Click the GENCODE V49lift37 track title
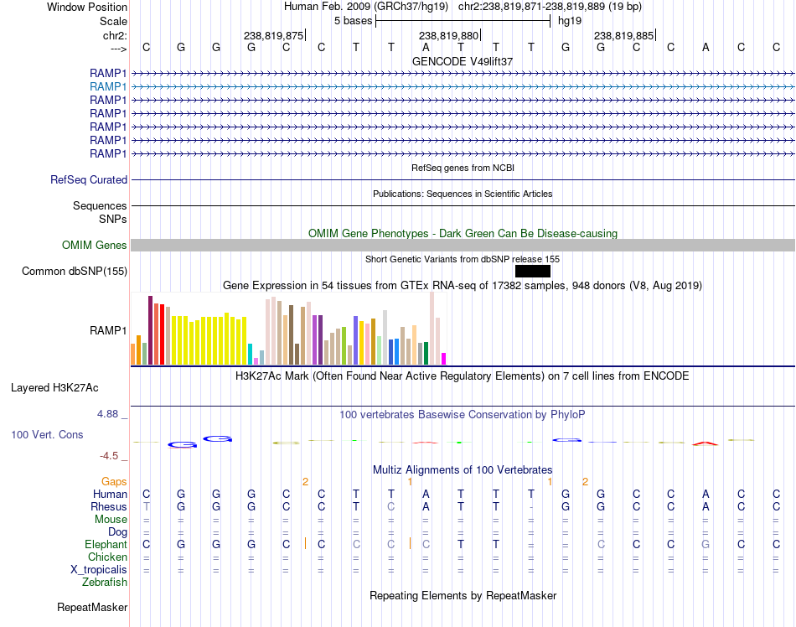This screenshot has width=796, height=627. [x=463, y=61]
